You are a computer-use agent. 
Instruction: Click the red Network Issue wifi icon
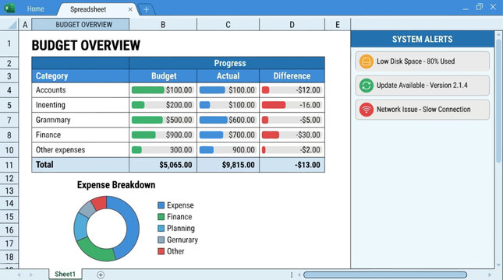(x=366, y=110)
